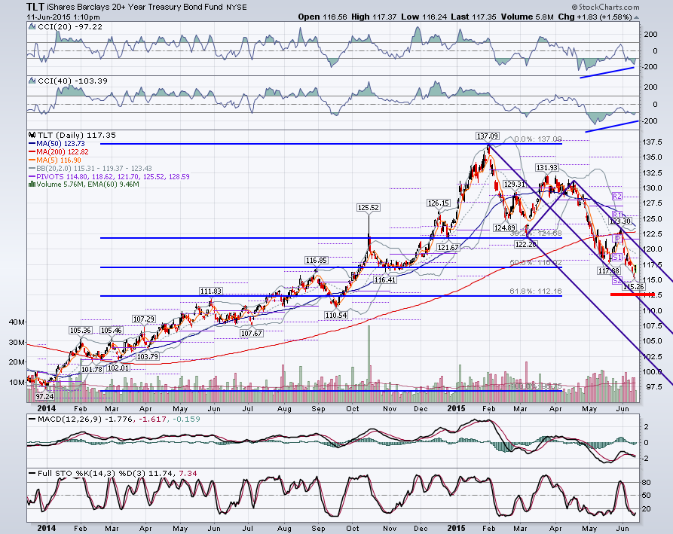Click the candlestick icon beside TLT (Daily)
The width and height of the screenshot is (673, 534).
coord(32,135)
